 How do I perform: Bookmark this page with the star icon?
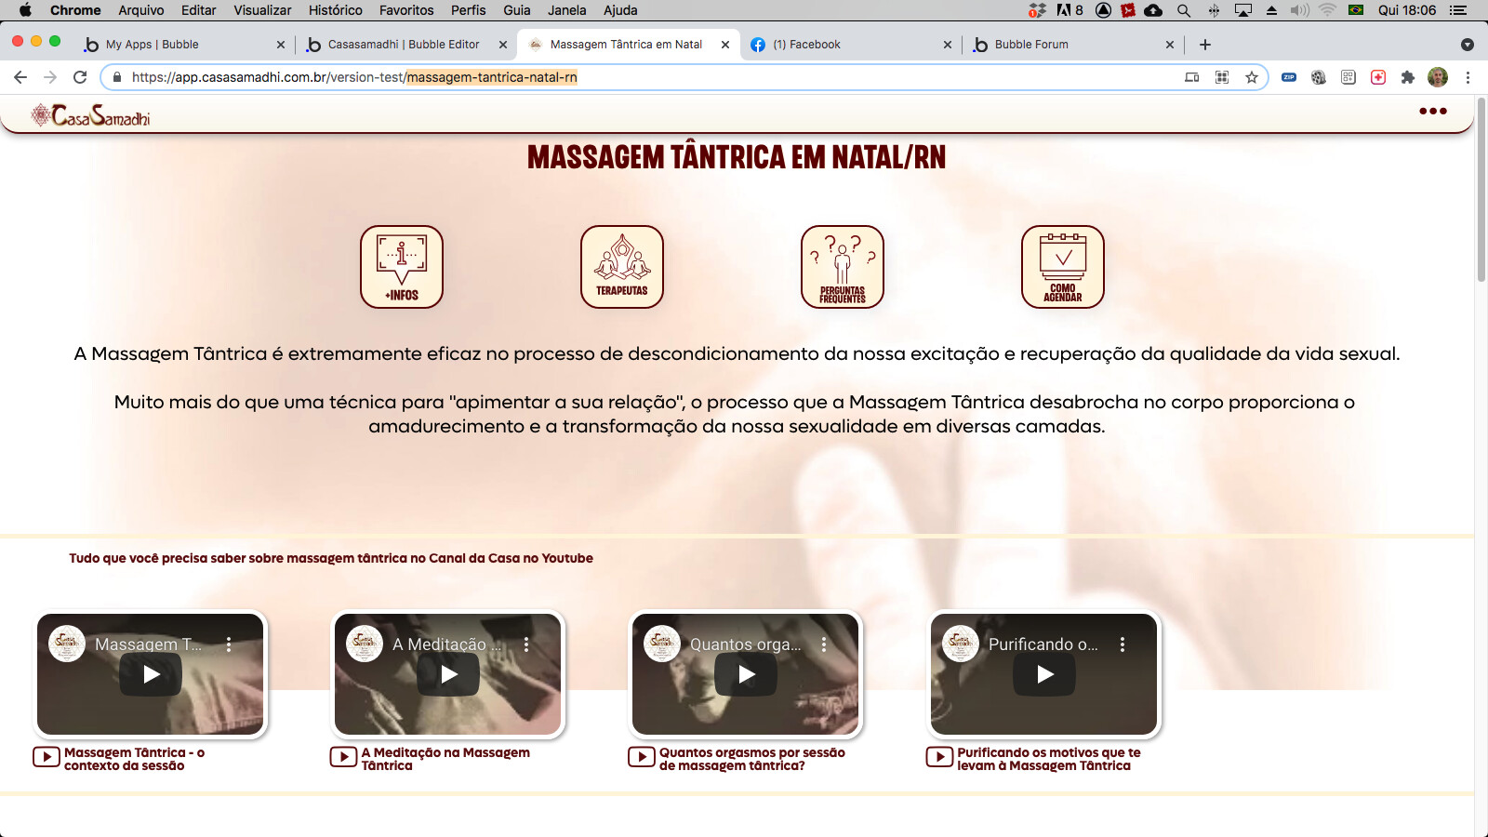point(1252,77)
